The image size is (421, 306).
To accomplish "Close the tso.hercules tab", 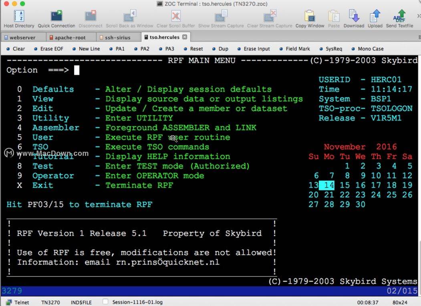I will (185, 37).
